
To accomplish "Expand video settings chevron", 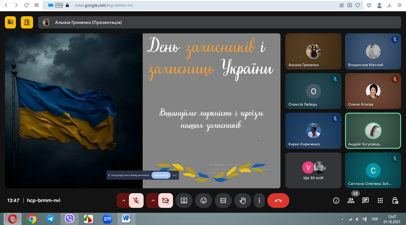I will click(x=153, y=201).
